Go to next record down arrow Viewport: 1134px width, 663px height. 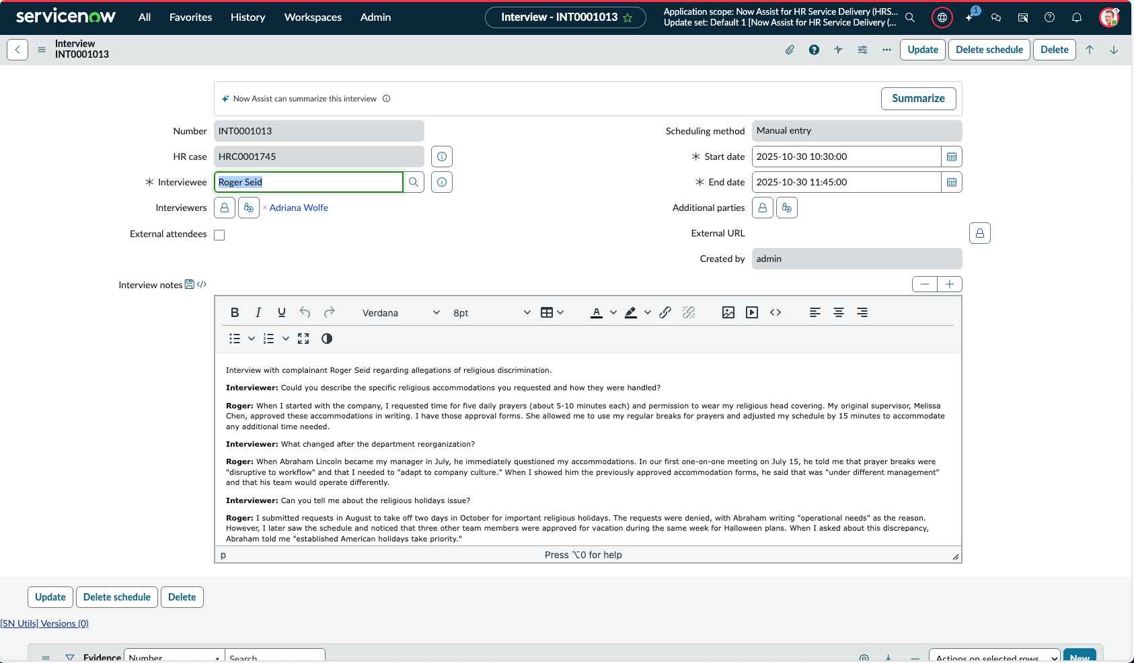(1114, 50)
